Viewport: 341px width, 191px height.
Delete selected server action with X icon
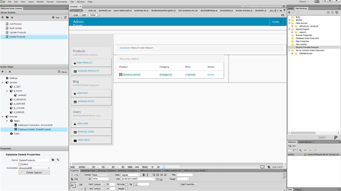(12, 17)
